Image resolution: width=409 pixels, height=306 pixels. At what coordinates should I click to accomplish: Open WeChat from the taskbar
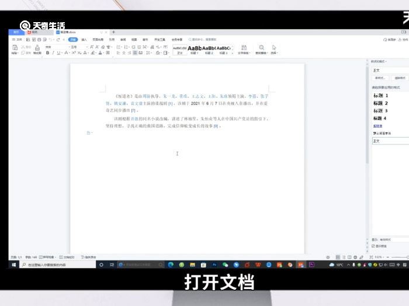click(225, 265)
